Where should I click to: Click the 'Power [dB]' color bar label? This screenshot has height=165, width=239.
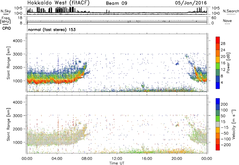click(x=228, y=63)
